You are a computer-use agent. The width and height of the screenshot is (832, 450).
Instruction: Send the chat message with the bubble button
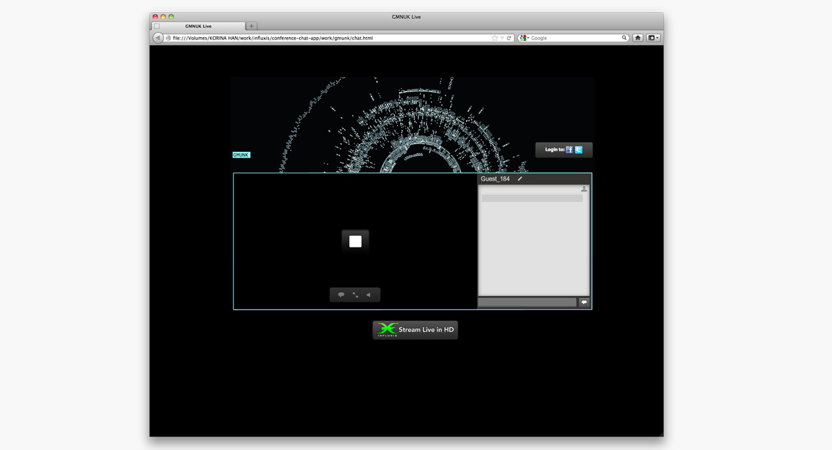(584, 302)
